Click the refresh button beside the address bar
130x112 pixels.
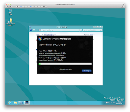81,30
